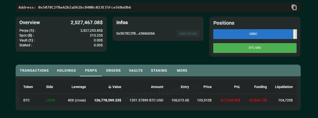
Task: Select the PERPS tab
Action: coord(91,70)
